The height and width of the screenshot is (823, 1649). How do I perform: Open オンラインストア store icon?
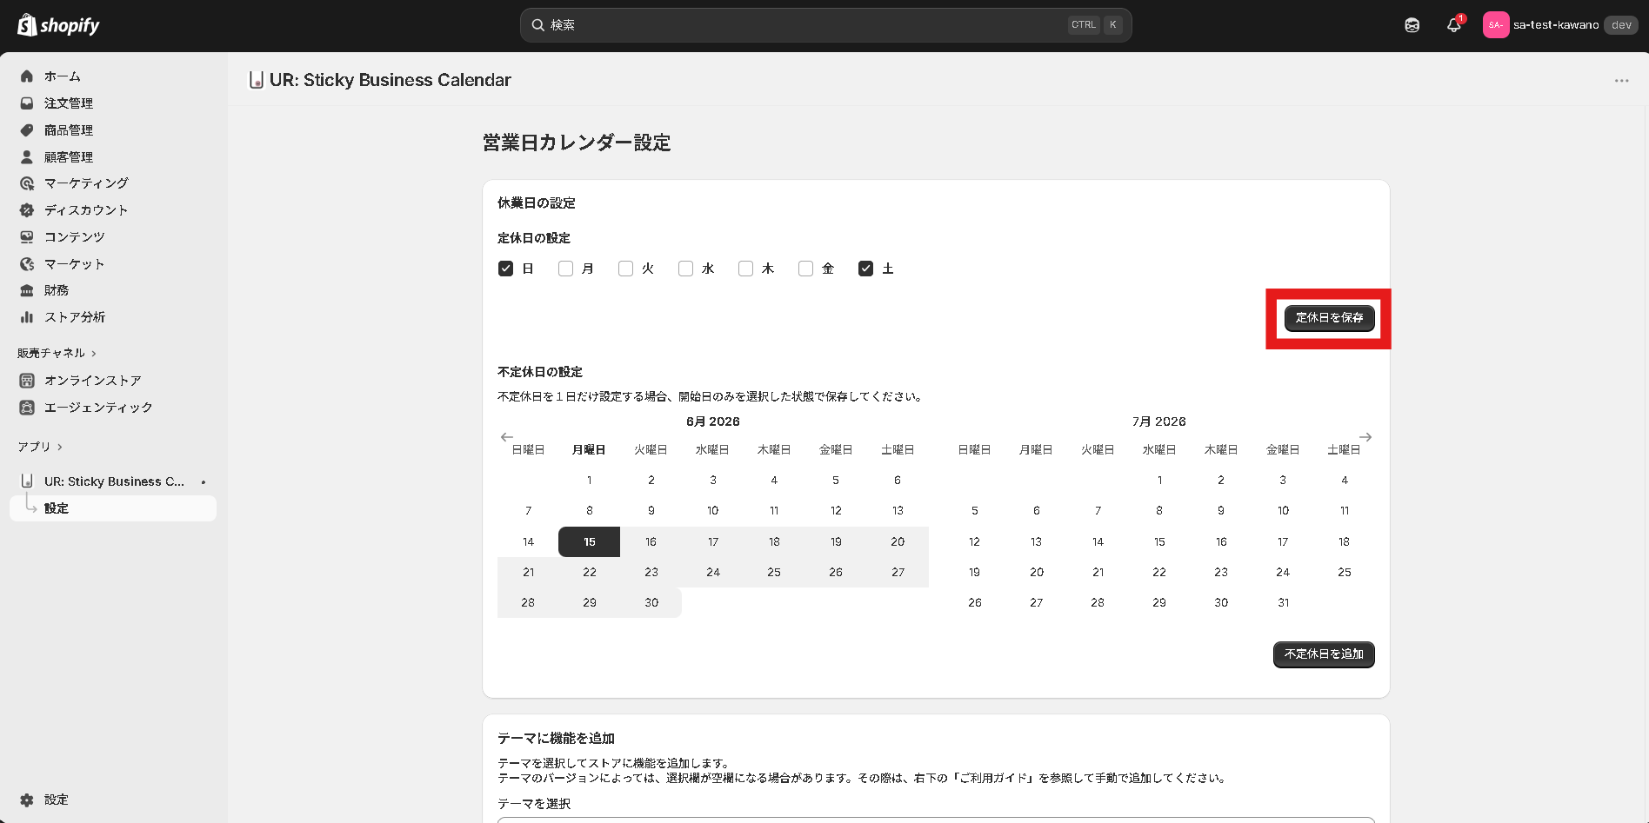click(x=27, y=381)
